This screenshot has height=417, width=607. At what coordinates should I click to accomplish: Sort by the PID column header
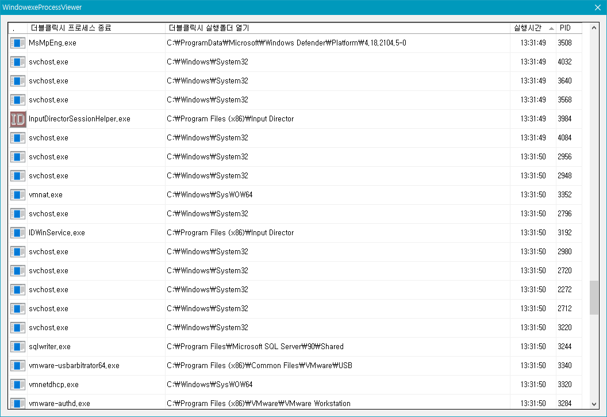point(568,28)
